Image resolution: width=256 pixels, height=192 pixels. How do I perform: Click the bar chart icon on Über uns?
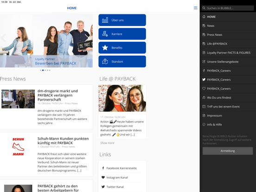coord(105,20)
